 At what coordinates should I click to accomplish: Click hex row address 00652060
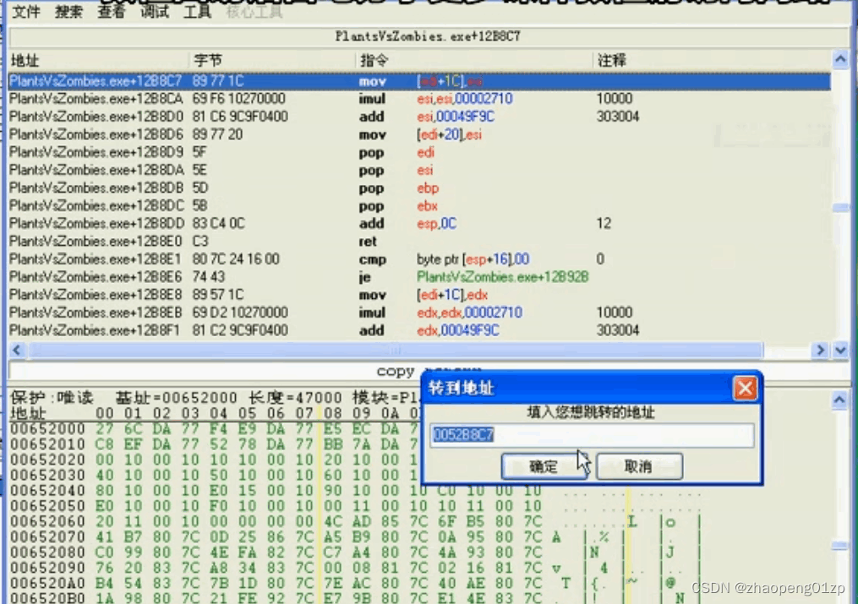coord(47,521)
